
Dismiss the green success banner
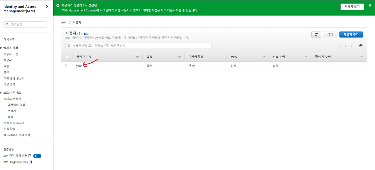370,6
